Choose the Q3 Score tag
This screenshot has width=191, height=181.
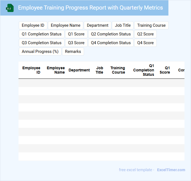[76, 43]
